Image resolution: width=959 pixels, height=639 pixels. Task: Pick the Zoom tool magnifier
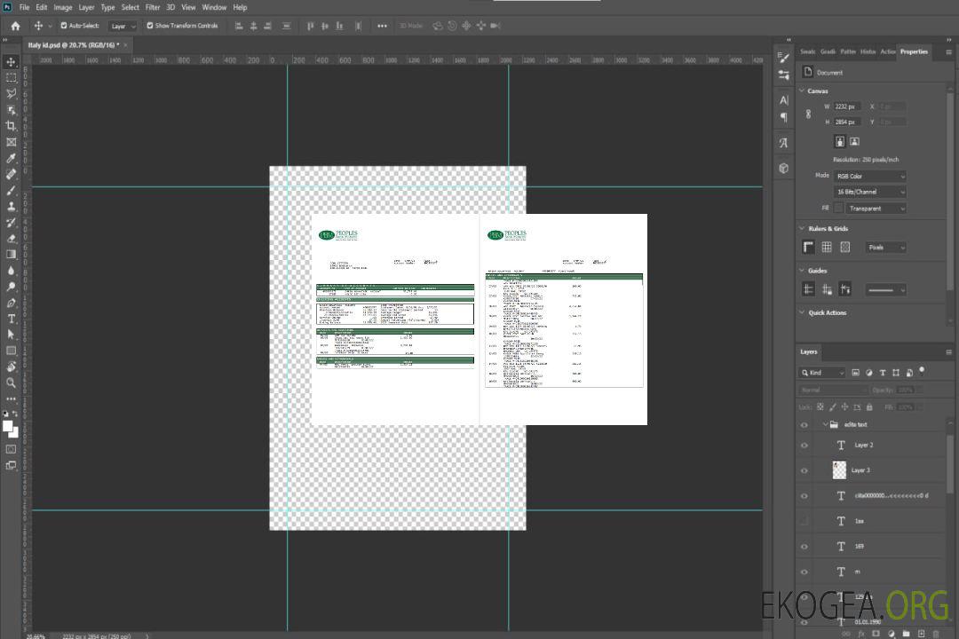pyautogui.click(x=12, y=383)
